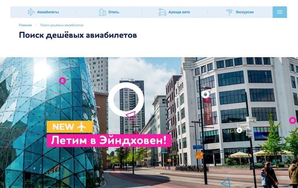Click the Главная breadcrumb link
This screenshot has width=298, height=188.
point(25,25)
